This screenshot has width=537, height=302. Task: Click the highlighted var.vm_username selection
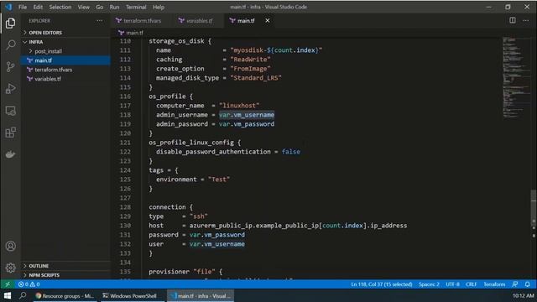(247, 115)
